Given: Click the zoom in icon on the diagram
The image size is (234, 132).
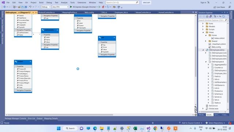Looking at the screenshot, I should tap(196, 107).
